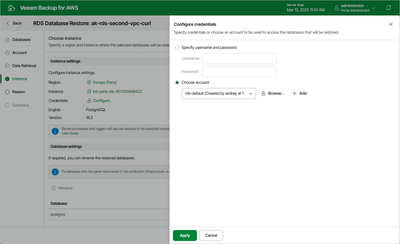The width and height of the screenshot is (400, 244).
Task: Apply the credential settings
Action: (185, 236)
